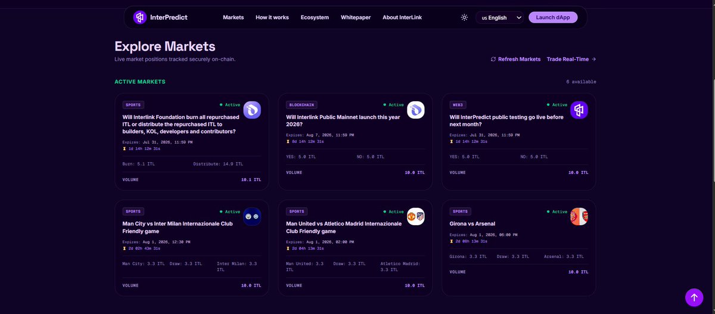The height and width of the screenshot is (314, 715).
Task: Click the Arsenal: 3.3 ITL option
Action: pyautogui.click(x=563, y=256)
